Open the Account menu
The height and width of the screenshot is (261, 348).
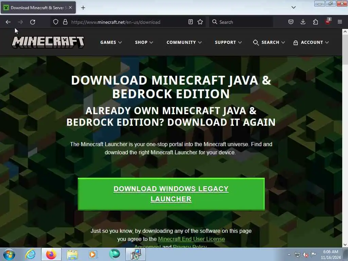click(311, 42)
